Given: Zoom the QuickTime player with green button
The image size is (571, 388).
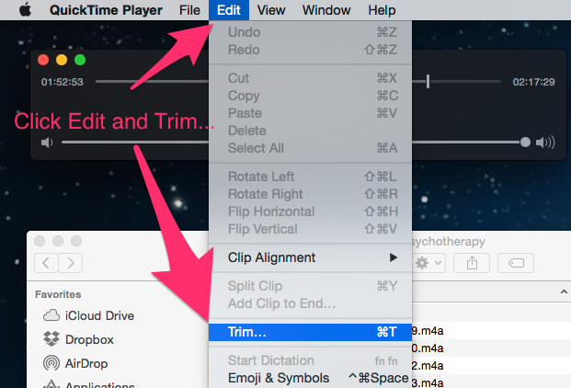Looking at the screenshot, I should (x=80, y=60).
